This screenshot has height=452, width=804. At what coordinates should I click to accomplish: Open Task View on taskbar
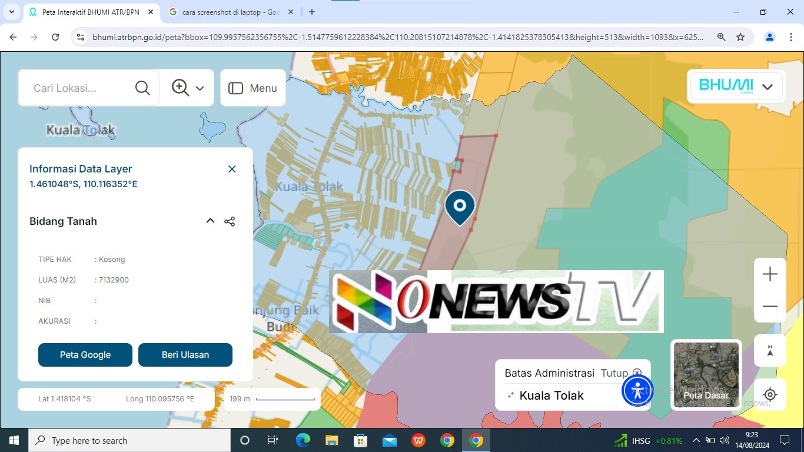[x=273, y=440]
